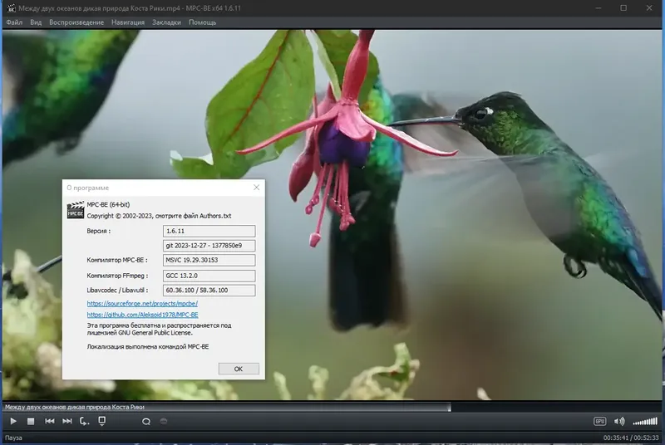The height and width of the screenshot is (445, 665).
Task: Click the GPU indicator icon
Action: click(x=600, y=421)
